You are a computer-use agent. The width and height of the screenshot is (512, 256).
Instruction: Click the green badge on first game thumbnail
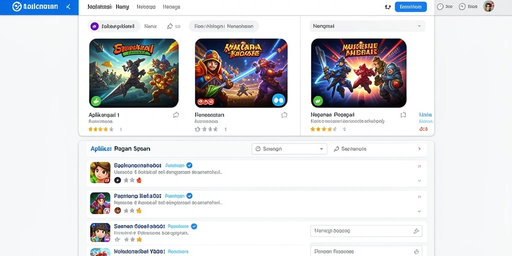95,101
